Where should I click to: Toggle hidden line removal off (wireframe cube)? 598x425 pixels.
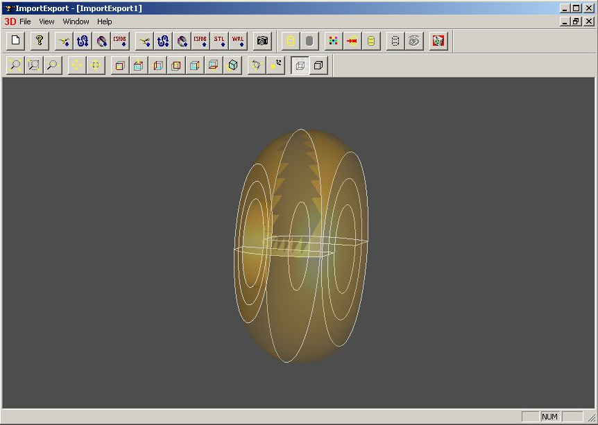point(300,65)
